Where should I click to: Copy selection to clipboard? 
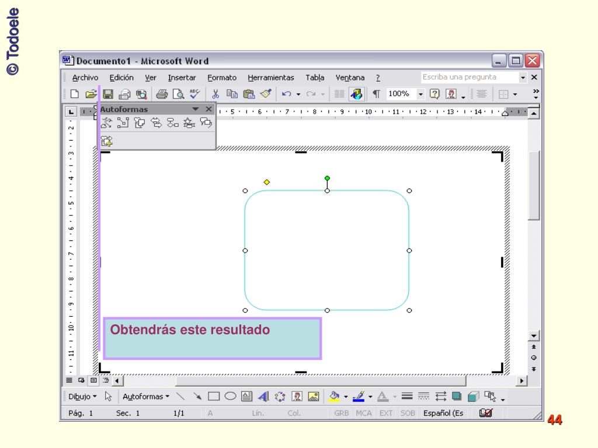(231, 94)
